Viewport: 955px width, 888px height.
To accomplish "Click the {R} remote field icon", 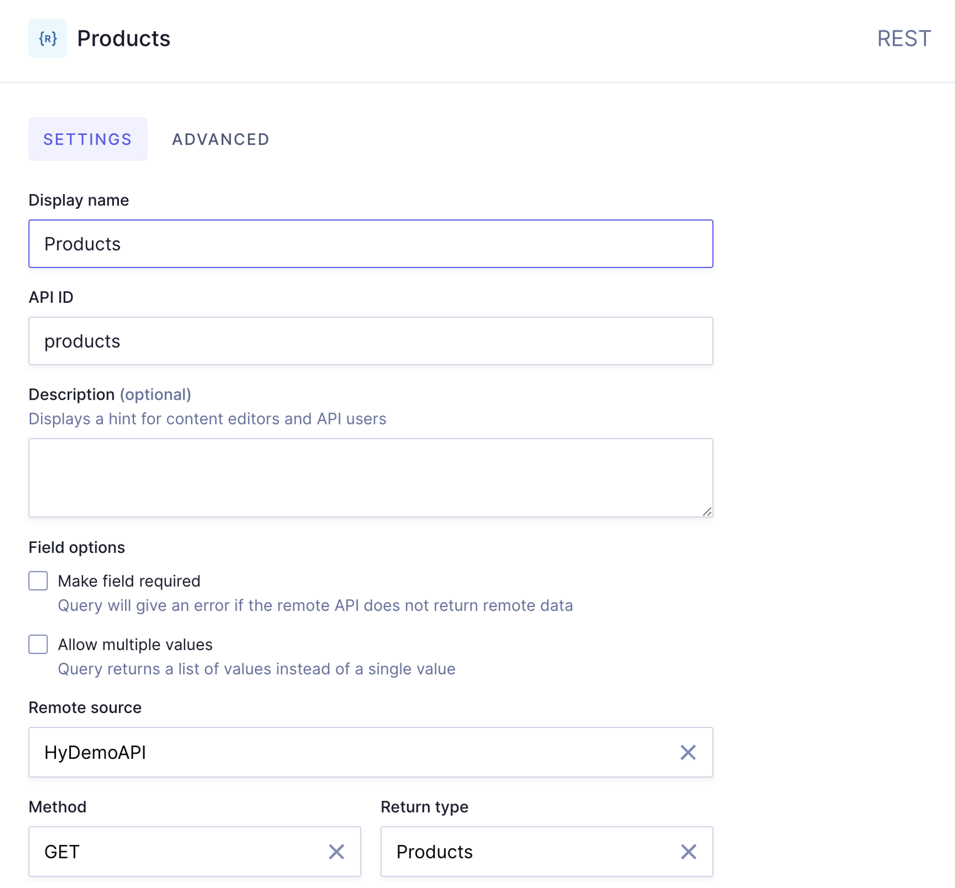I will [x=48, y=38].
